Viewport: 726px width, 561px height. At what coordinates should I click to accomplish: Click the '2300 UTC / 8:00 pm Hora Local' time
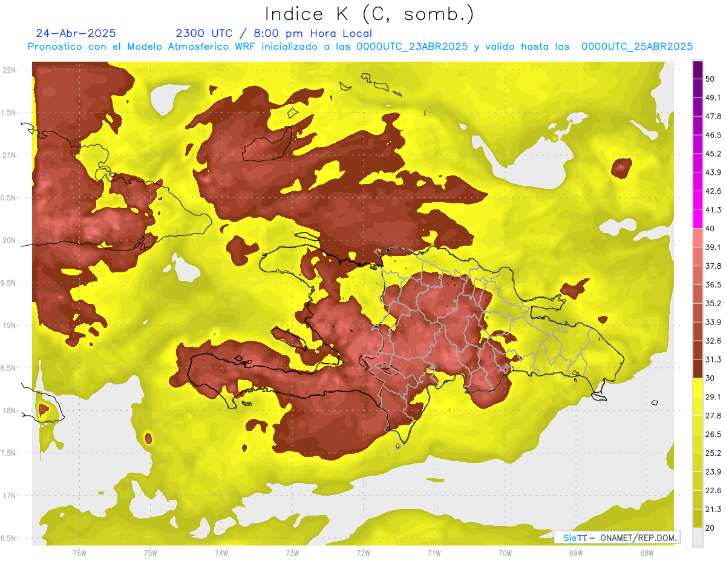274,33
